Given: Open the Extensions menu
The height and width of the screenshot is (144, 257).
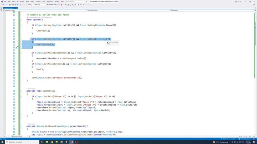Looking at the screenshot, I should click(50, 2).
